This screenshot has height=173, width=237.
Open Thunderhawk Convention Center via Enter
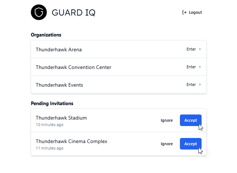click(191, 67)
